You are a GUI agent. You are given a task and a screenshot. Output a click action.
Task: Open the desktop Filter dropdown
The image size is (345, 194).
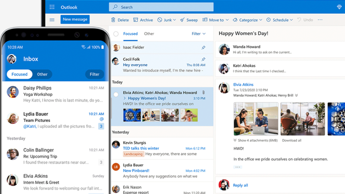click(198, 33)
